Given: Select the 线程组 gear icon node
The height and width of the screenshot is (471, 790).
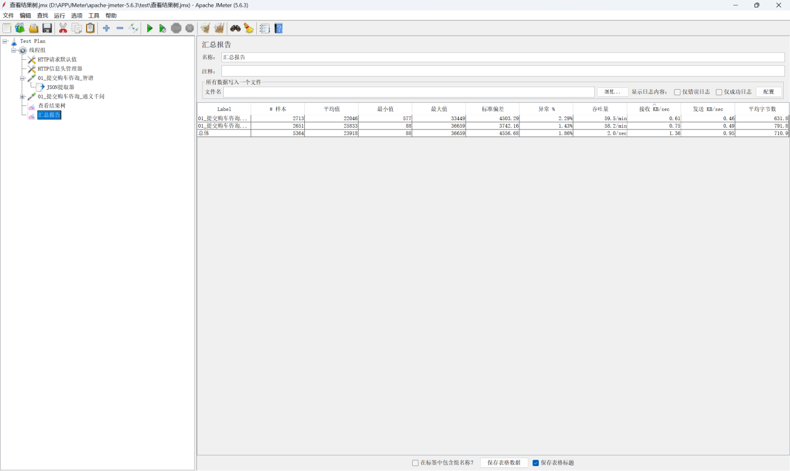Looking at the screenshot, I should click(23, 50).
